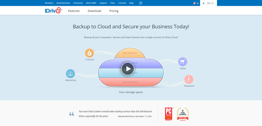This screenshot has height=126, width=262.
Task: Click the Sub-account 2 label
Action: (130, 63)
